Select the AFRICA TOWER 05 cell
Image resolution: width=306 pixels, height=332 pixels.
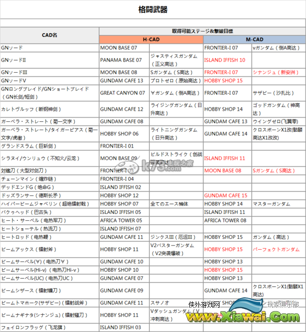[x=124, y=221]
